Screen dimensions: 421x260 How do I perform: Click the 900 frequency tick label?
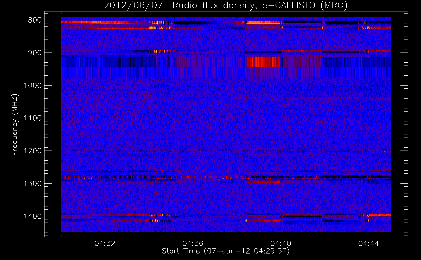(35, 53)
